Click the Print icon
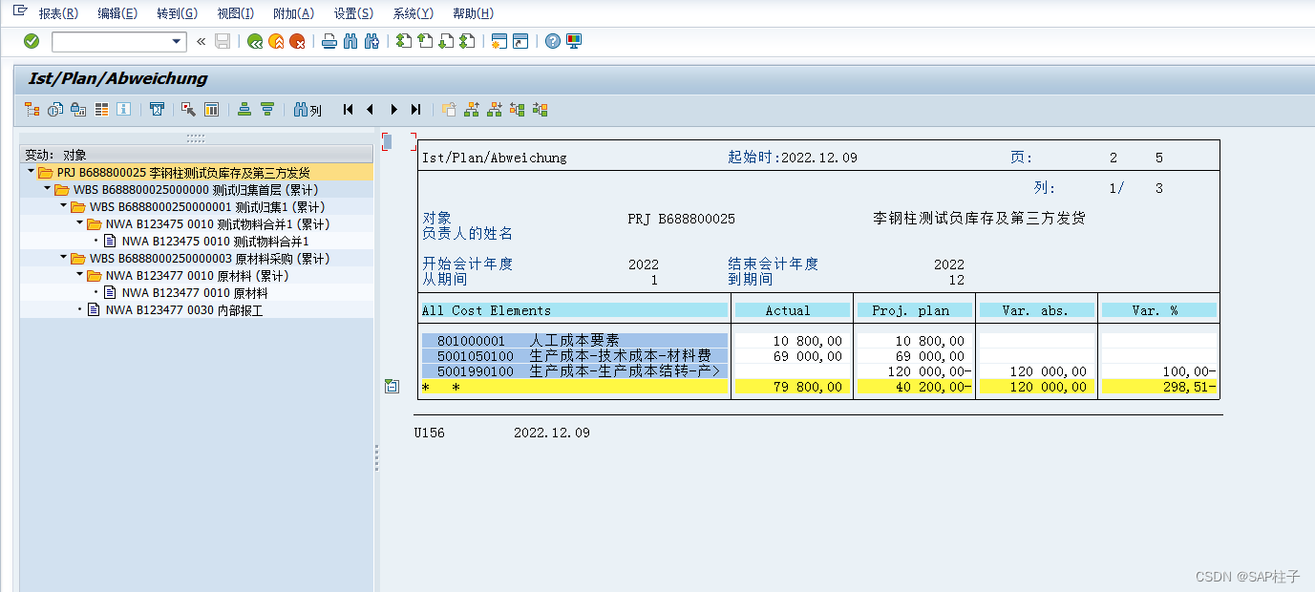The image size is (1315, 592). pos(329,41)
